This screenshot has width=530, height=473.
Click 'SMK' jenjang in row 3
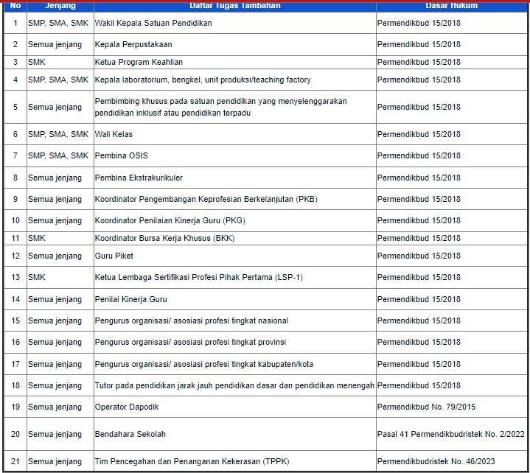coord(60,62)
